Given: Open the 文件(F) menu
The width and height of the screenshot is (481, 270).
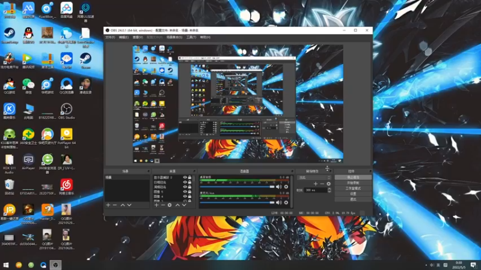Looking at the screenshot, I should pos(110,37).
